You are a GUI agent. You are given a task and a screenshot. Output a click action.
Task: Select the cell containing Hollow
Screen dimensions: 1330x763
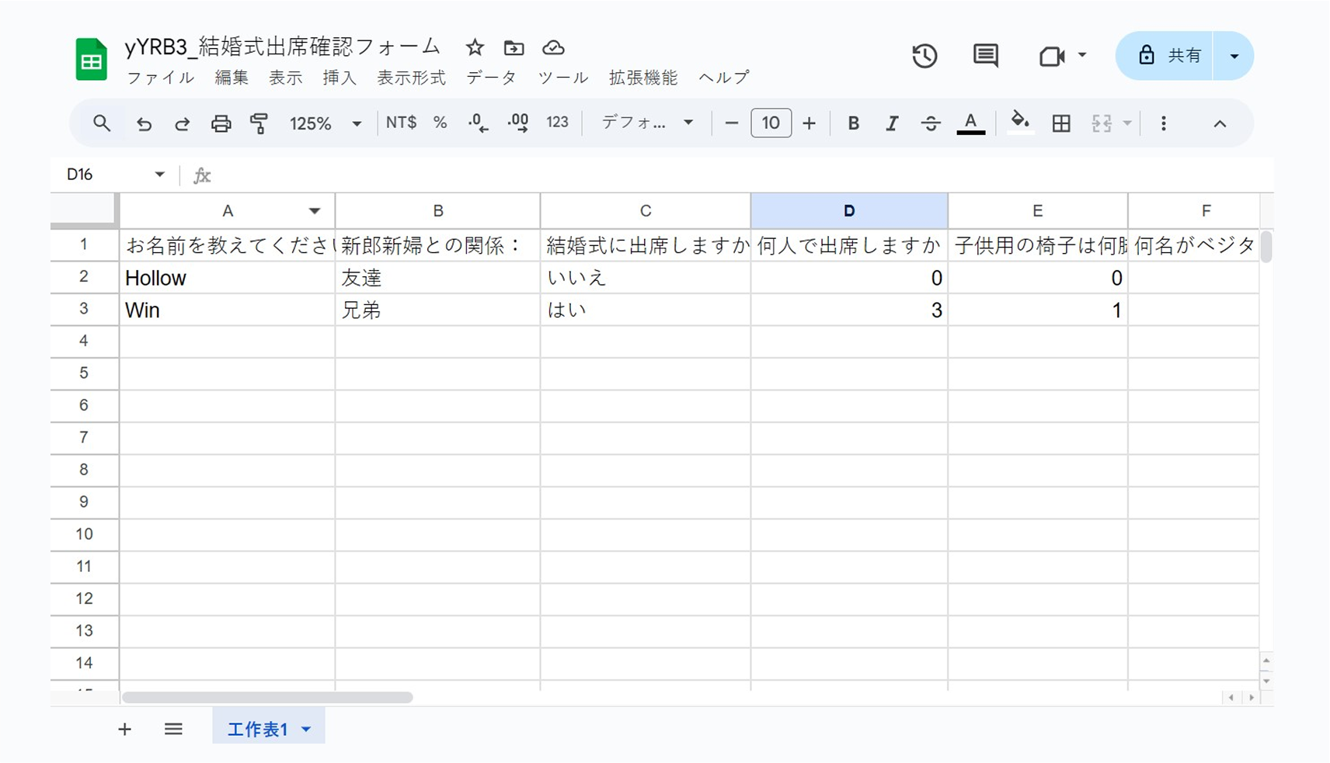227,277
